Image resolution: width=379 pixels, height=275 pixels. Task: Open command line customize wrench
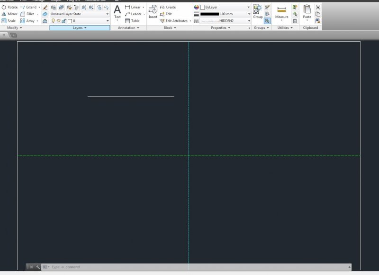click(x=38, y=267)
